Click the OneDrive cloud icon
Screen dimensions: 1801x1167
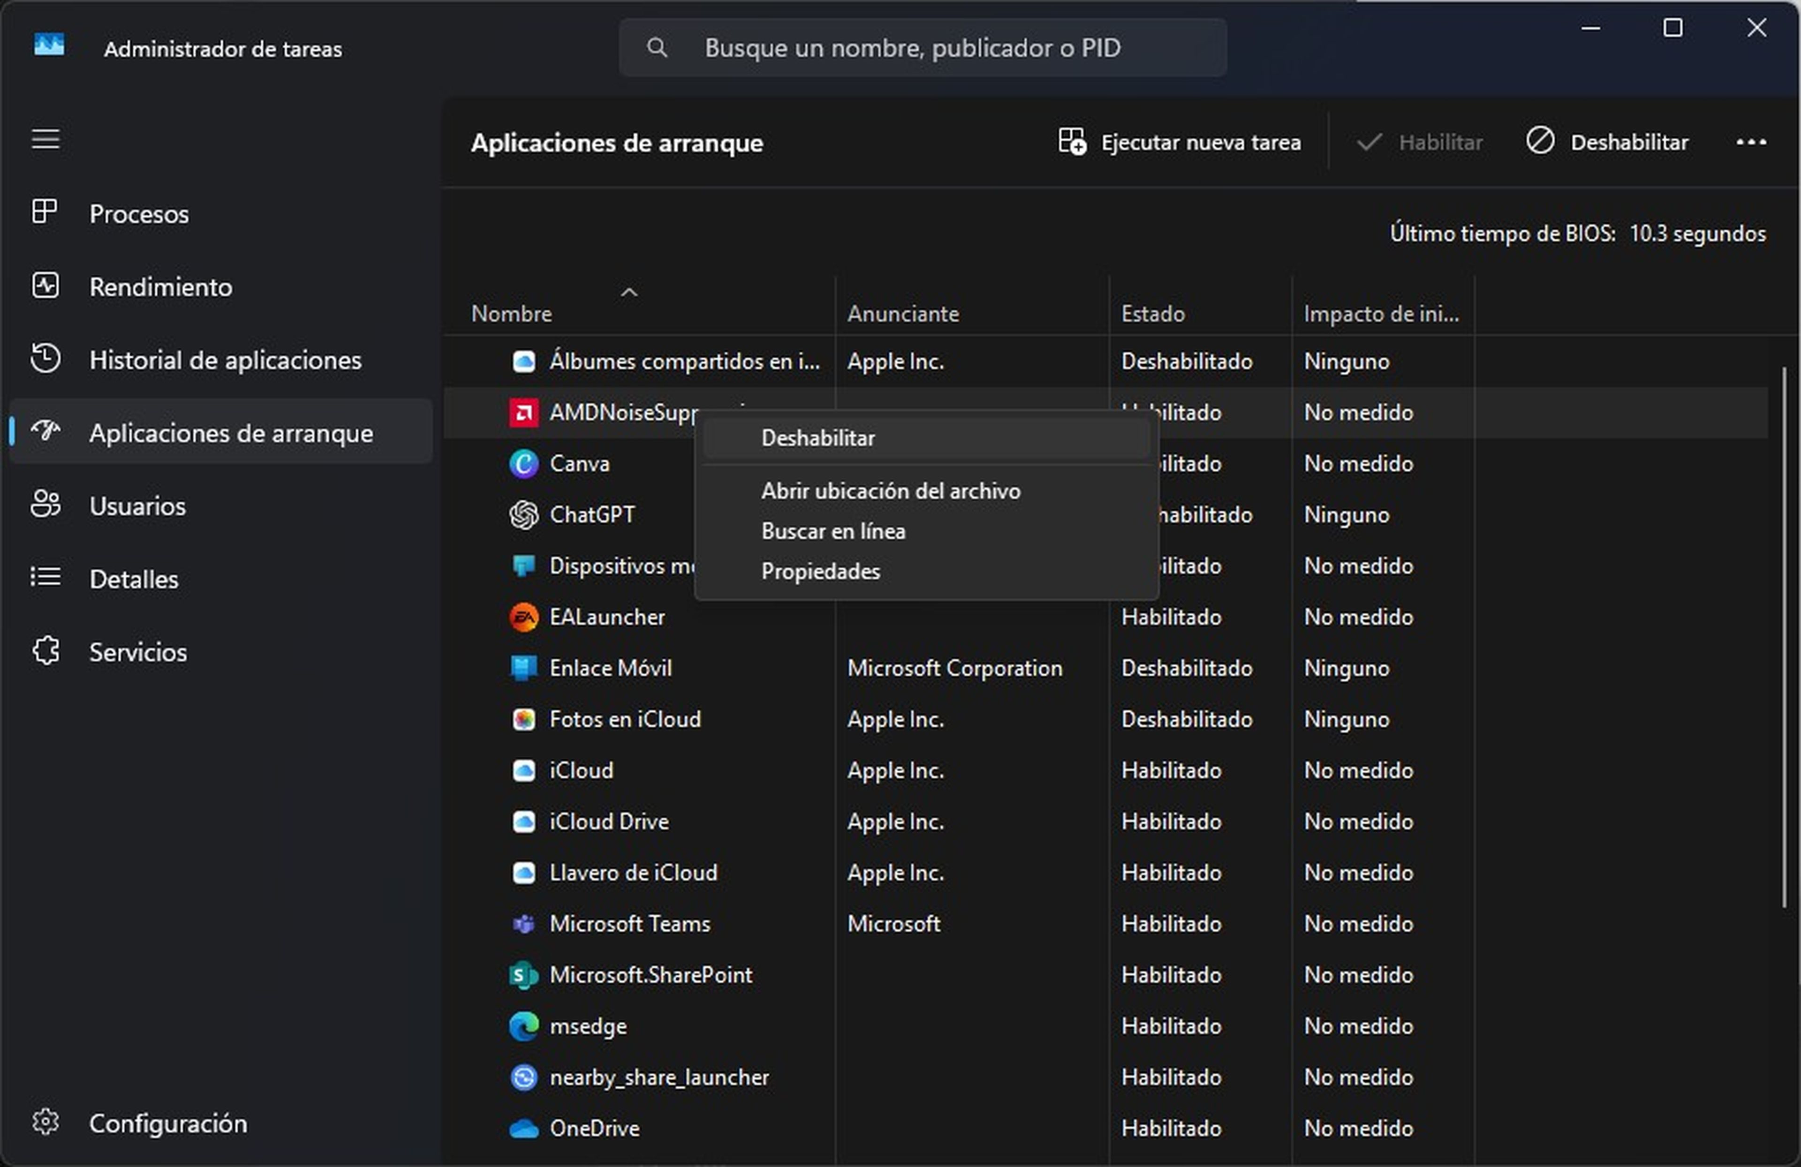(x=524, y=1129)
